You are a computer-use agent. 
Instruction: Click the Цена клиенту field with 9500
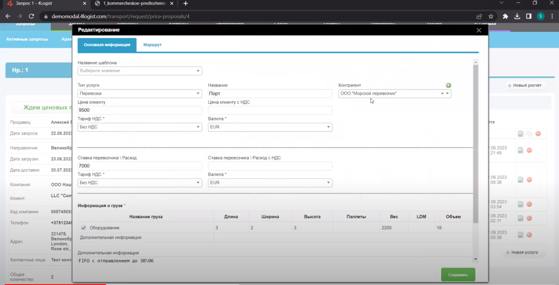(x=140, y=110)
